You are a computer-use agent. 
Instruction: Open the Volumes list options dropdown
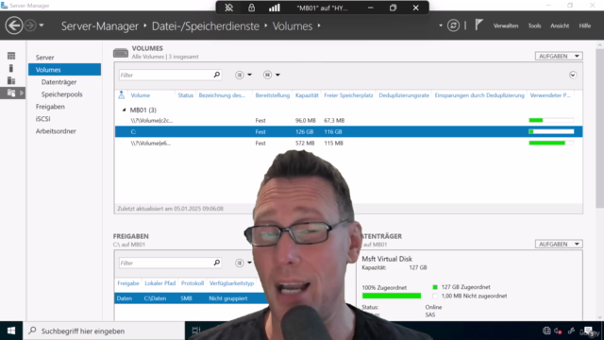coord(243,75)
